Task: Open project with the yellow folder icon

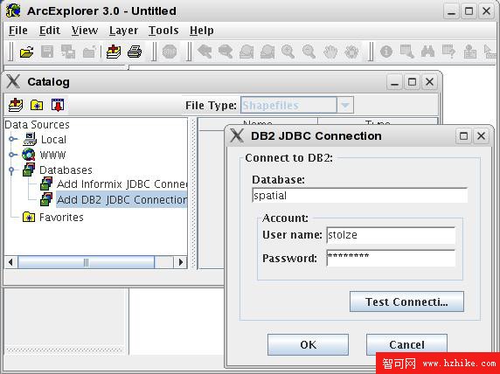Action: (x=26, y=52)
